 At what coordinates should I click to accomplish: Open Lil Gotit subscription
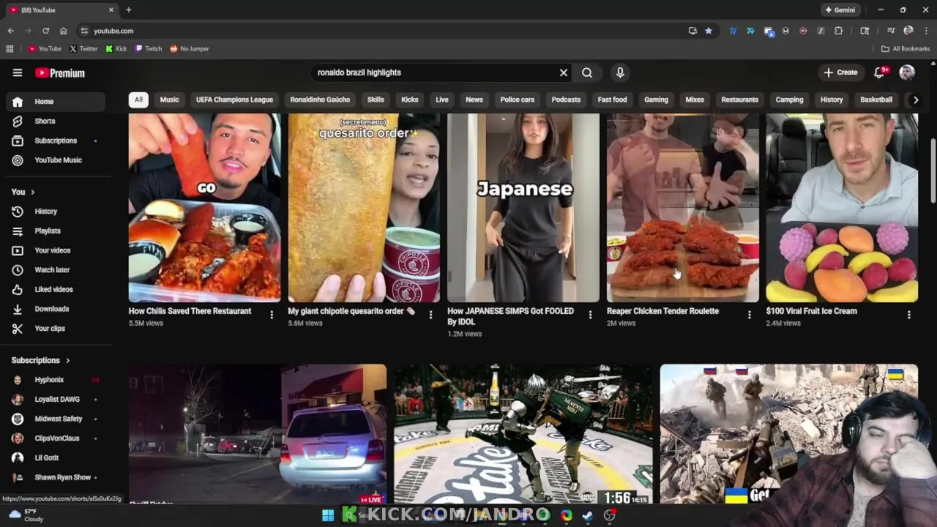56,457
